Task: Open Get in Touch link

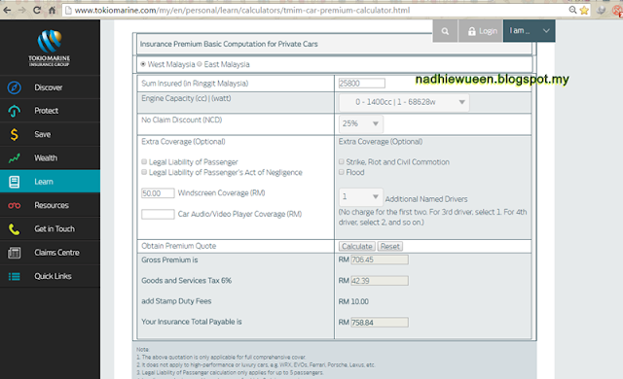Action: point(50,228)
